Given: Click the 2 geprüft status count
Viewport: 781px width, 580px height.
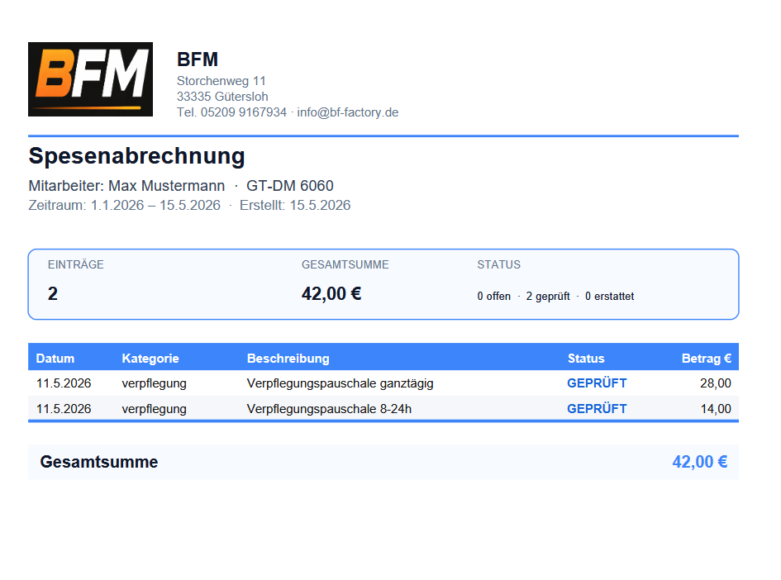Looking at the screenshot, I should (548, 297).
